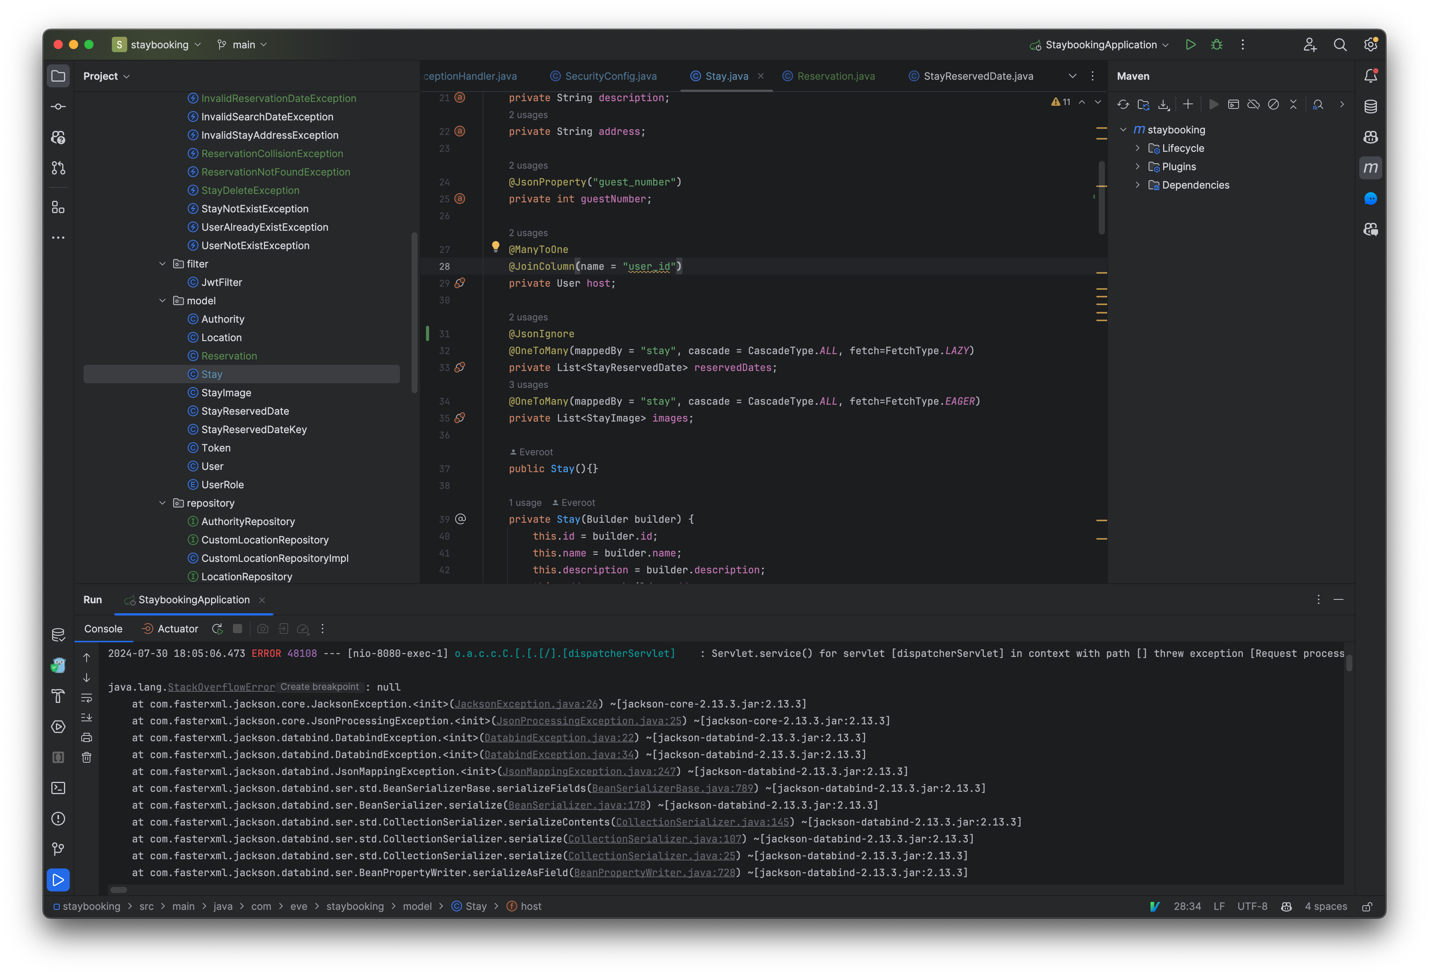Toggle soft-wrap in the console output
The width and height of the screenshot is (1429, 975).
(x=86, y=698)
